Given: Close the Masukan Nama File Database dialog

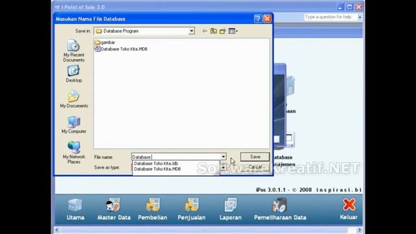Looking at the screenshot, I should click(x=267, y=19).
